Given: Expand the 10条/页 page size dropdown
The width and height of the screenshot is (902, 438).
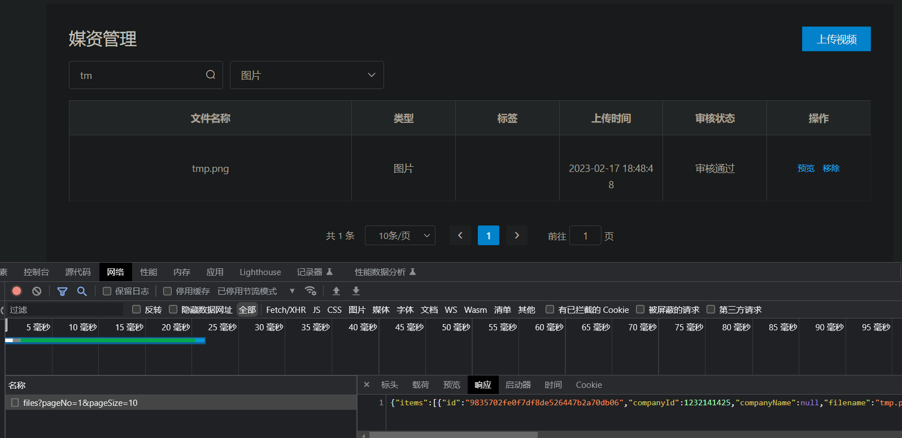Looking at the screenshot, I should (400, 236).
